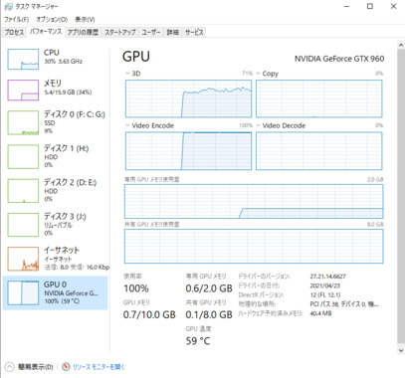Close the Task Manager window
405x378 pixels.
(393, 7)
